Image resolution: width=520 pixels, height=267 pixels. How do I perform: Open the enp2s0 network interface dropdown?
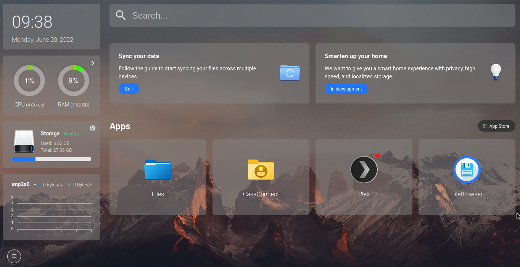[x=35, y=184]
